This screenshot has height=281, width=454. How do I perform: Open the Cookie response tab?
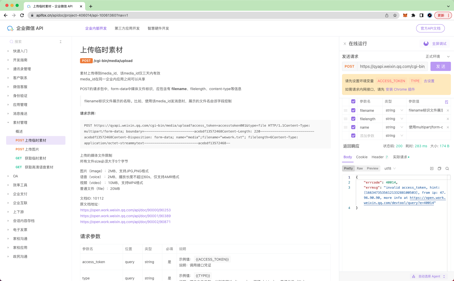click(362, 157)
